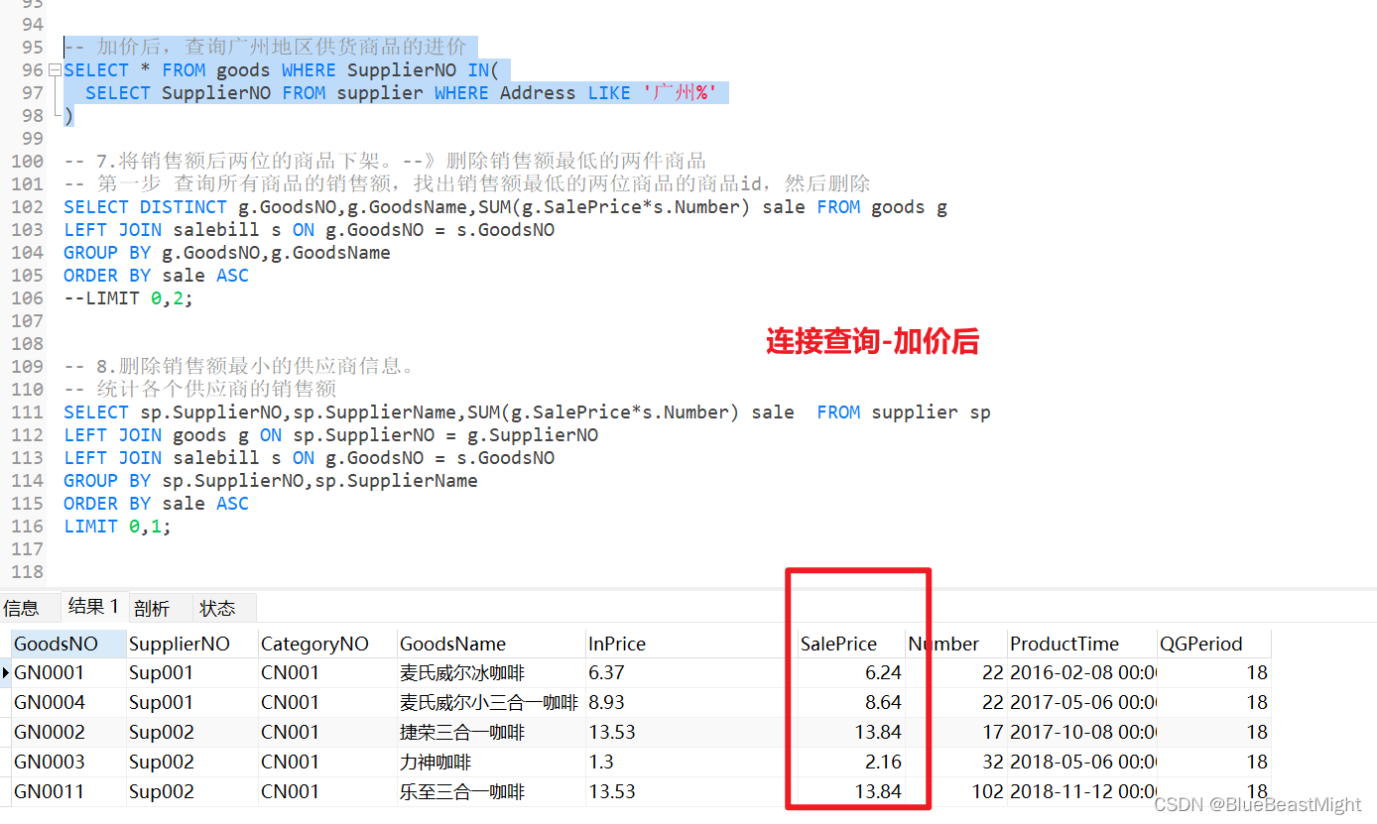The height and width of the screenshot is (824, 1377).
Task: Click the 捷荣三合一咖啡 cell
Action: click(x=491, y=733)
